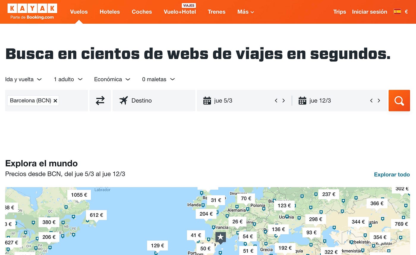Click the 41 € map price tag
This screenshot has width=416, height=255.
coord(196,235)
